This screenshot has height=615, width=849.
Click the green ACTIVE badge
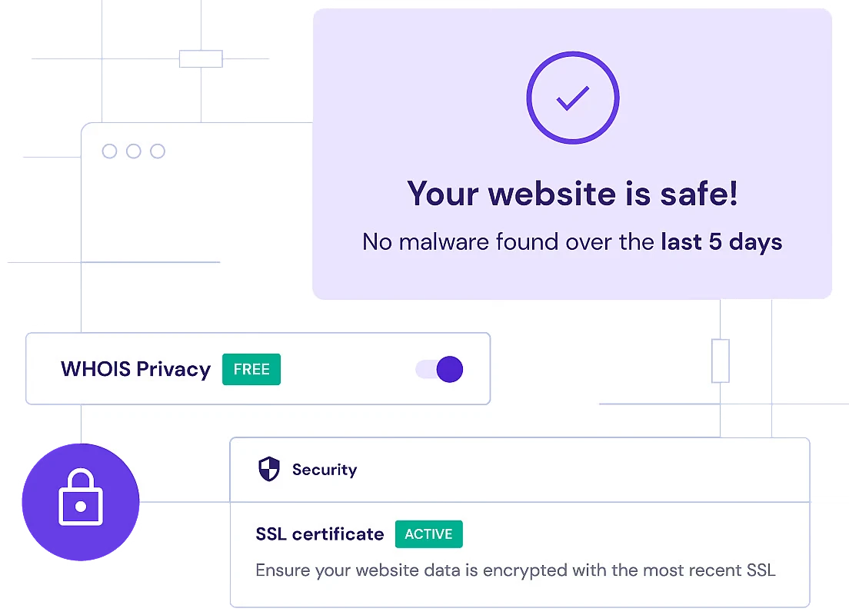(428, 534)
